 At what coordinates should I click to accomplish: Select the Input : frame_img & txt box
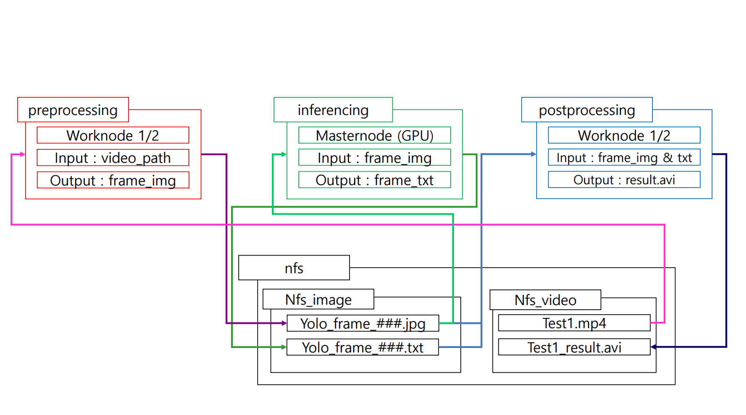624,157
